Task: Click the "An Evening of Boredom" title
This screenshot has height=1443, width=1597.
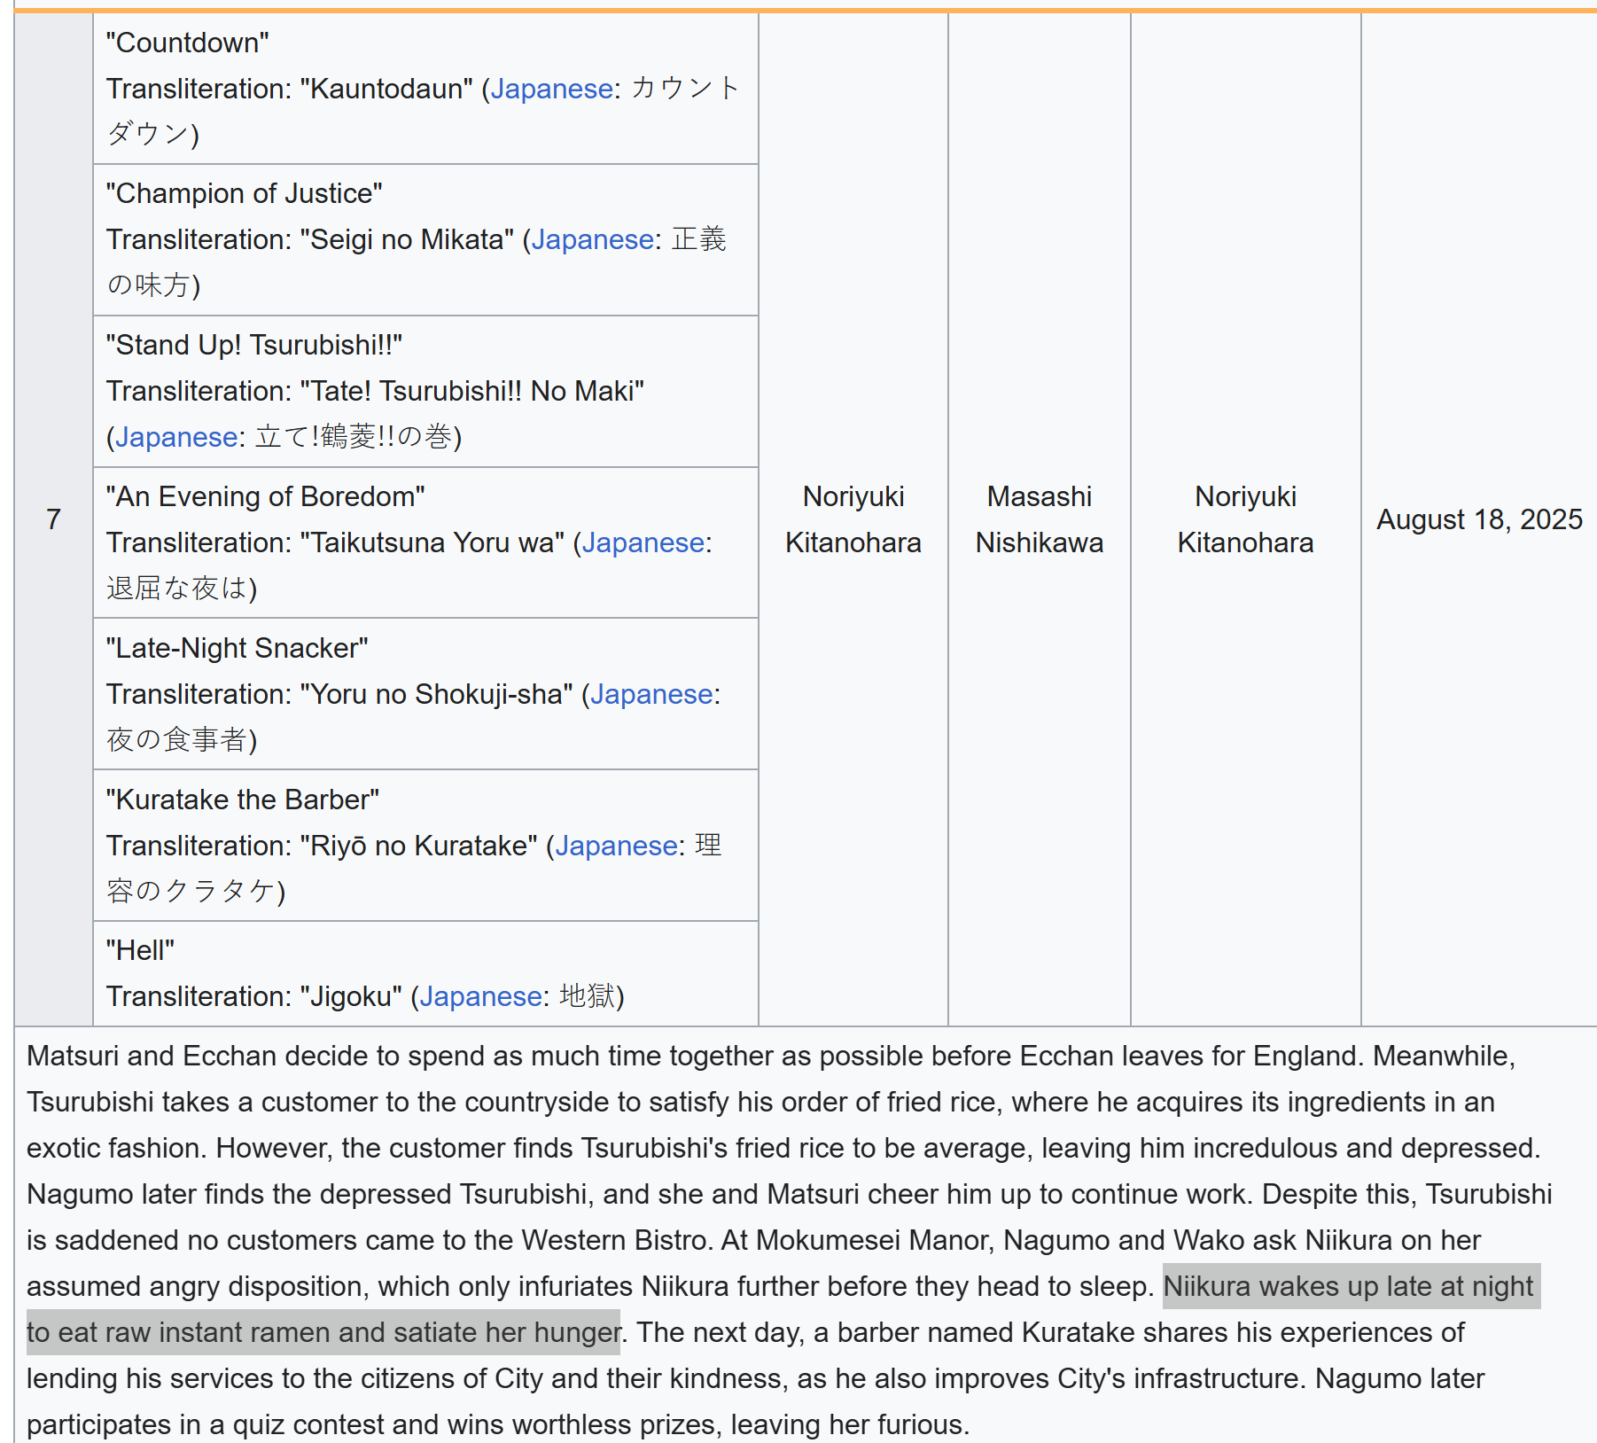Action: (x=266, y=496)
